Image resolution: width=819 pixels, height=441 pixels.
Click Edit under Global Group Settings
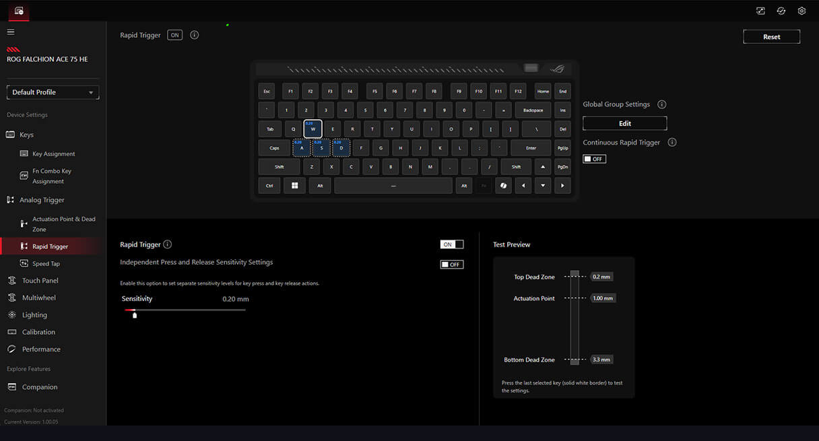coord(624,123)
